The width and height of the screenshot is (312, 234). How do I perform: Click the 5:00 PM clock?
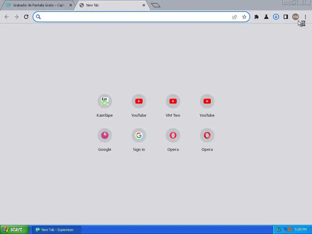point(301,230)
